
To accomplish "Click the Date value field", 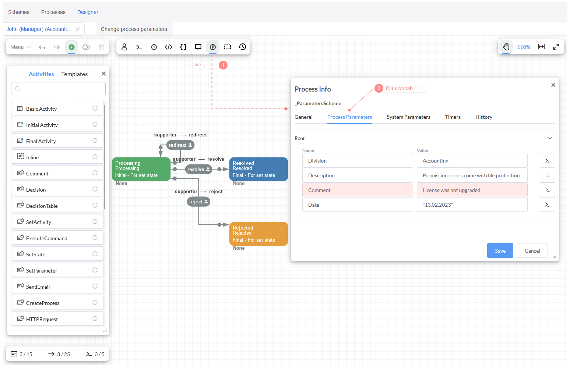I will click(x=472, y=205).
